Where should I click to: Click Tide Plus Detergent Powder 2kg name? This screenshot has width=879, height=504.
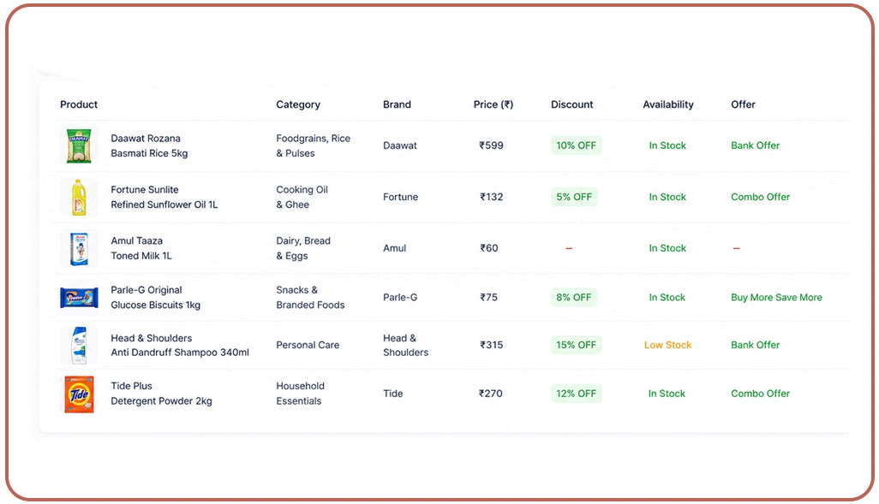(161, 394)
